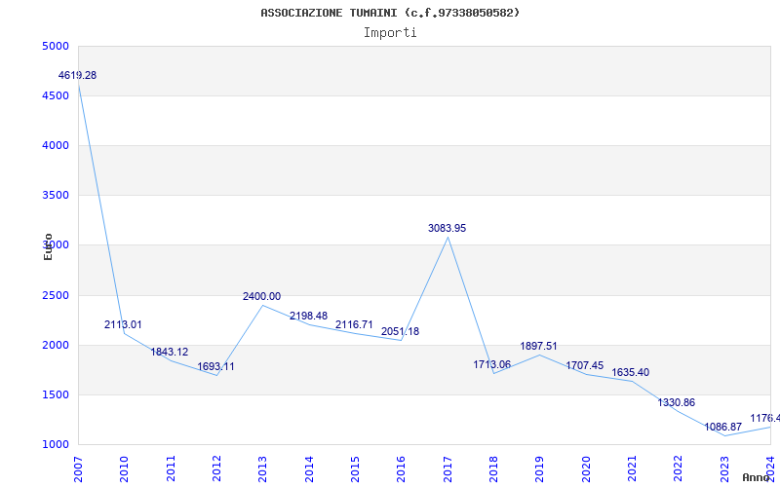Click the 1707.45 data label
The width and height of the screenshot is (780, 487).
tap(584, 366)
